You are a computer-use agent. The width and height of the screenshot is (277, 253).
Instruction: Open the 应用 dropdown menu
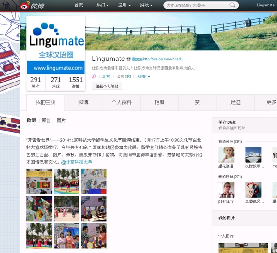124,5
